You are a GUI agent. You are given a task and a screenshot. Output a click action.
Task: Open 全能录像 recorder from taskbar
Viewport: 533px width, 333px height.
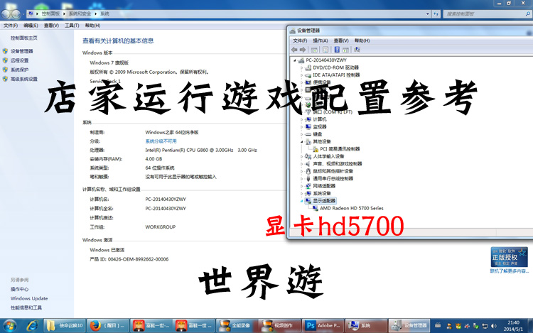(237, 325)
